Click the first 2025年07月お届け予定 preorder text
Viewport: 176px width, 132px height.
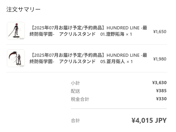56,28
